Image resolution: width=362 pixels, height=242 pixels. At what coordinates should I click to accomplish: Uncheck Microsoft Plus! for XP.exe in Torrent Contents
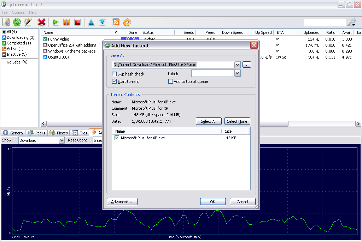(117, 138)
